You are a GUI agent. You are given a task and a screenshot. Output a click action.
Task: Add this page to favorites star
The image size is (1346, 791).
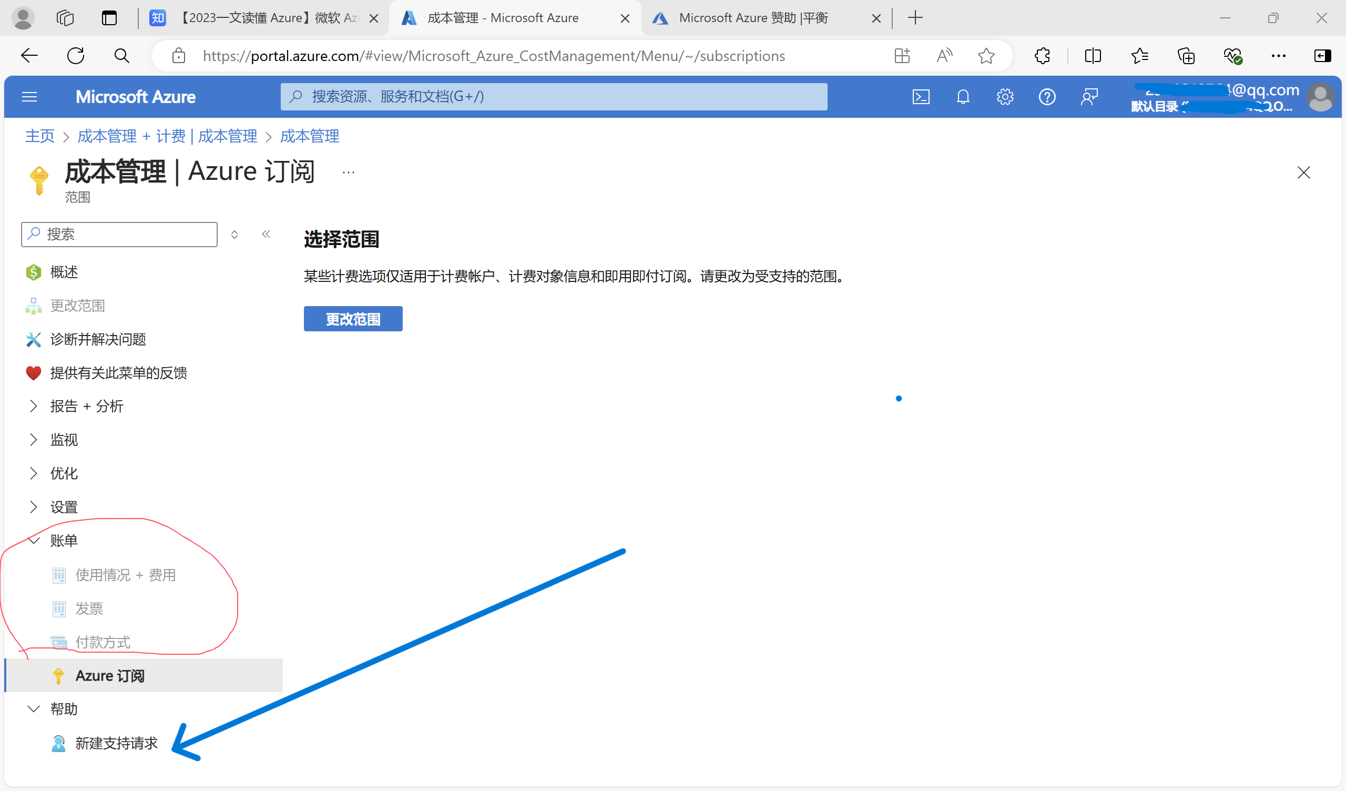coord(986,56)
